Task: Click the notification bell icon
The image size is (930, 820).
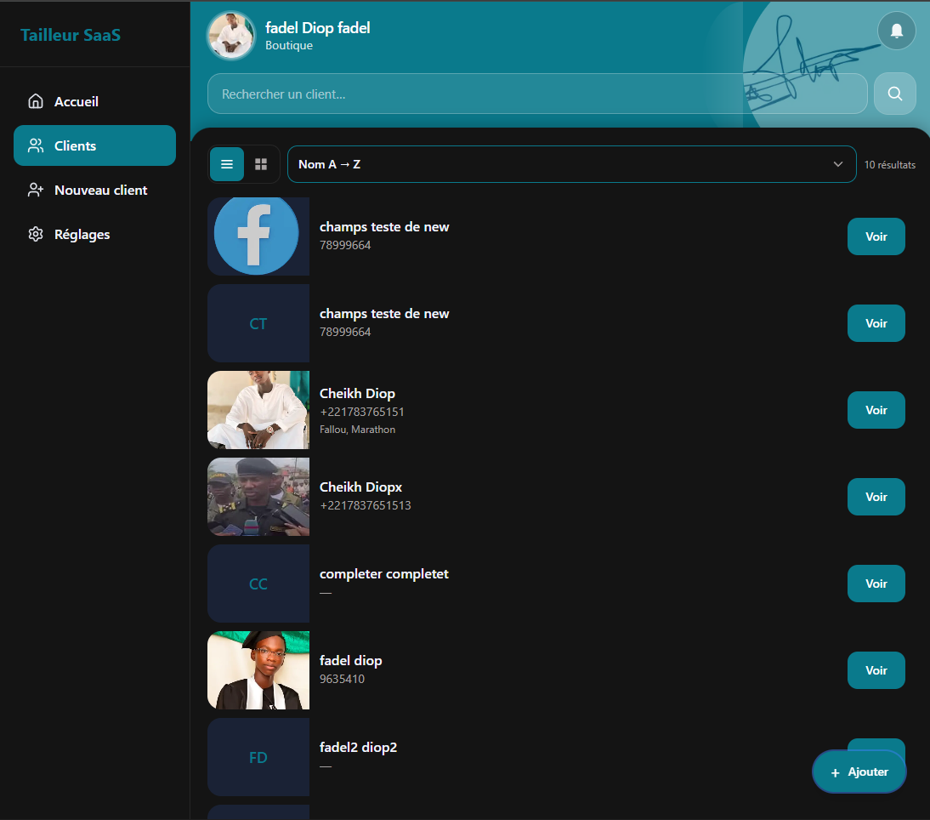Action: coord(896,31)
